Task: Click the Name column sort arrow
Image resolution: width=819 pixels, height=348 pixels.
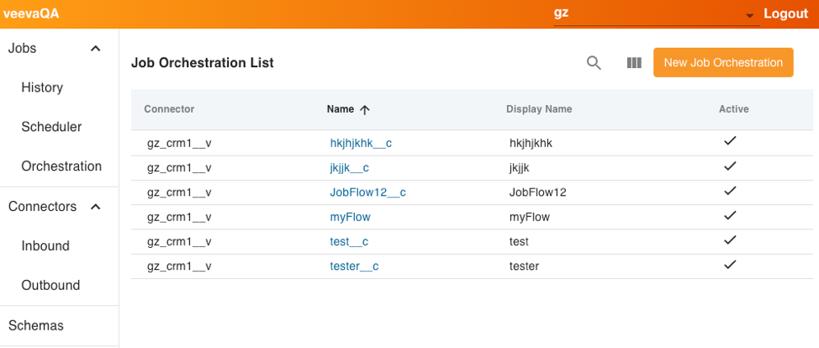Action: [x=365, y=109]
